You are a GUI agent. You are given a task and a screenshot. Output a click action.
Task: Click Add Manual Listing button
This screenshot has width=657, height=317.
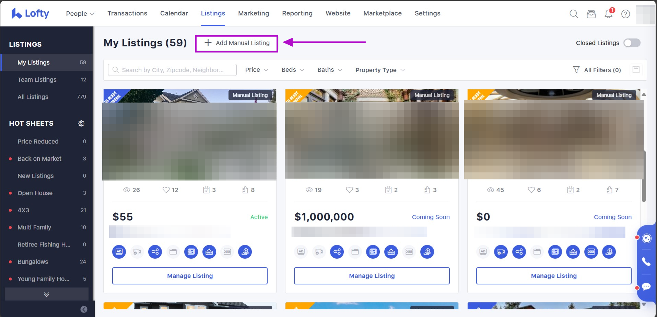(237, 43)
